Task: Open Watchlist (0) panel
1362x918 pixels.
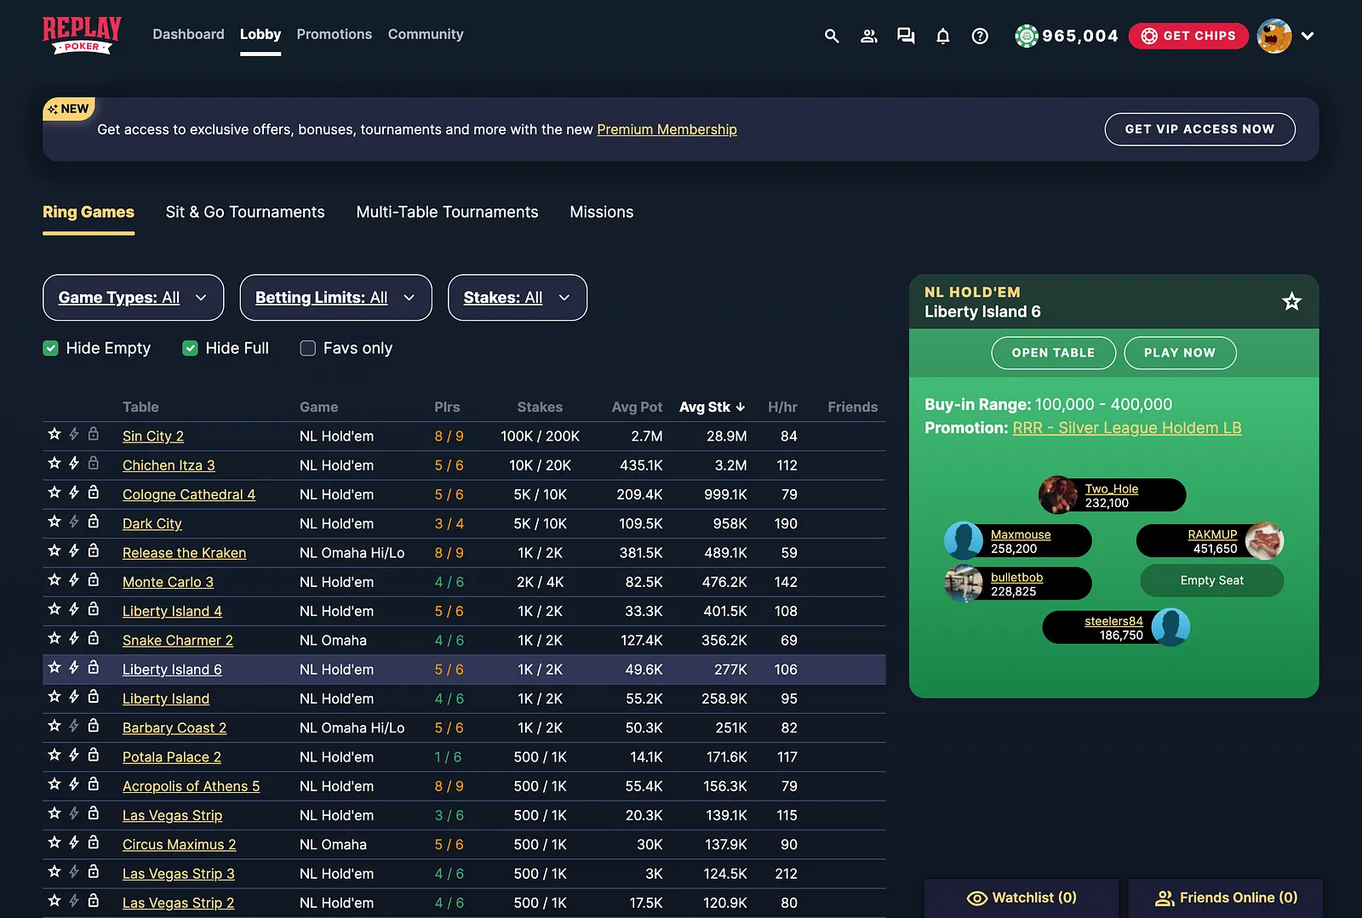Action: (x=1021, y=898)
